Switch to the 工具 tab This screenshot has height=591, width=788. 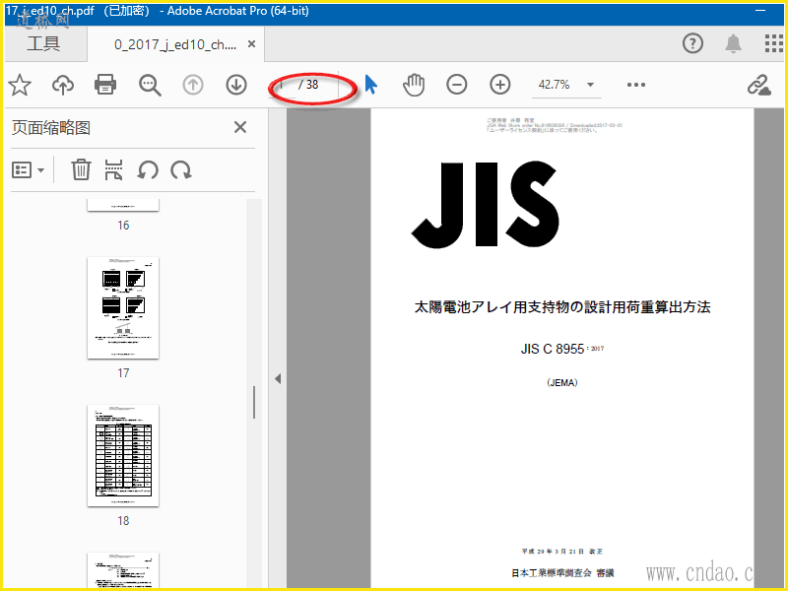pos(43,43)
